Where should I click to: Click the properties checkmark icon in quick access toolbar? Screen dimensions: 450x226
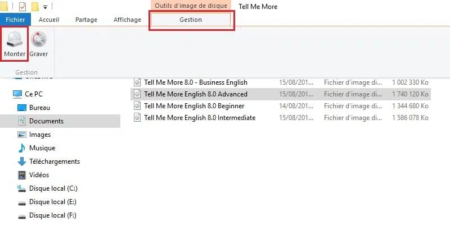coord(22,6)
